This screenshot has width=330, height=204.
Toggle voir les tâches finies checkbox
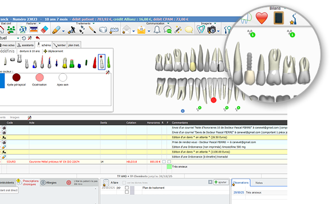coord(124,183)
